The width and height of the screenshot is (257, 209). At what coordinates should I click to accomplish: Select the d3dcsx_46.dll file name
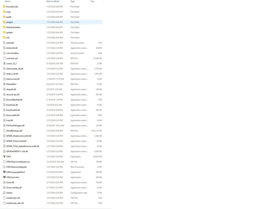pyautogui.click(x=12, y=74)
